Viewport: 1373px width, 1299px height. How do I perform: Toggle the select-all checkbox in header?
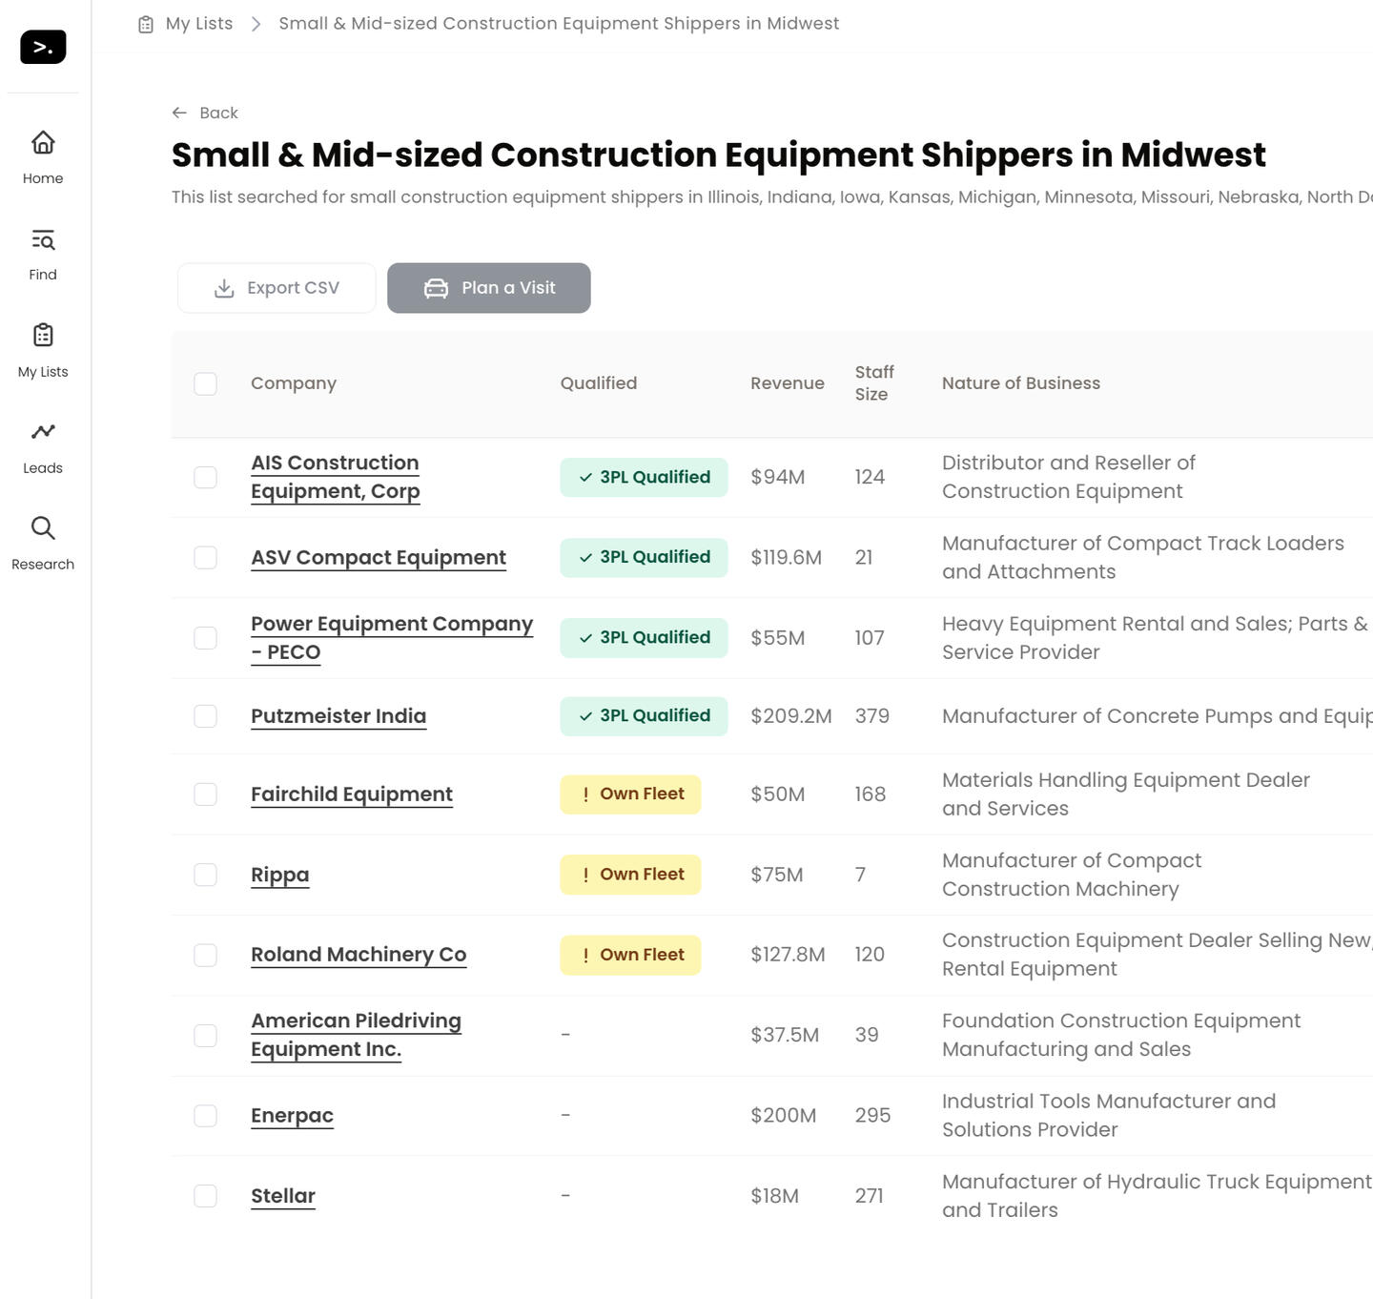pyautogui.click(x=205, y=383)
